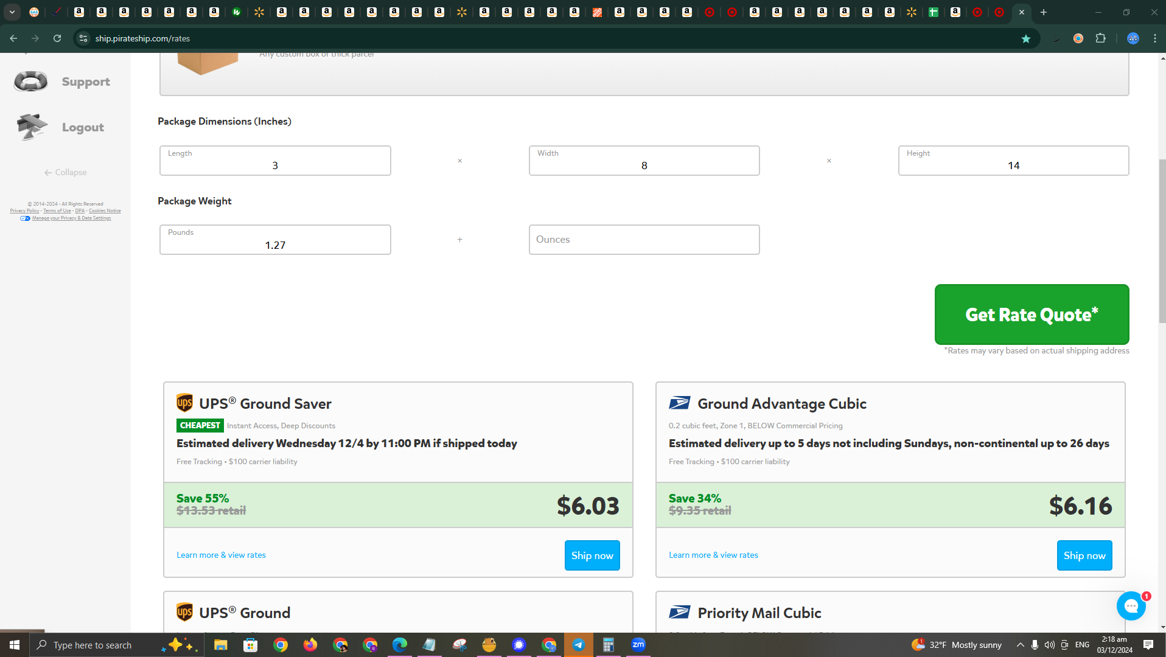Ship now with Ground Advantage Cubic
The image size is (1166, 657).
1084,555
